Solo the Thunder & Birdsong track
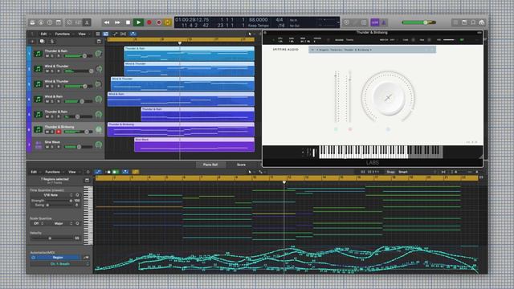The height and width of the screenshot is (289, 514). click(52, 132)
